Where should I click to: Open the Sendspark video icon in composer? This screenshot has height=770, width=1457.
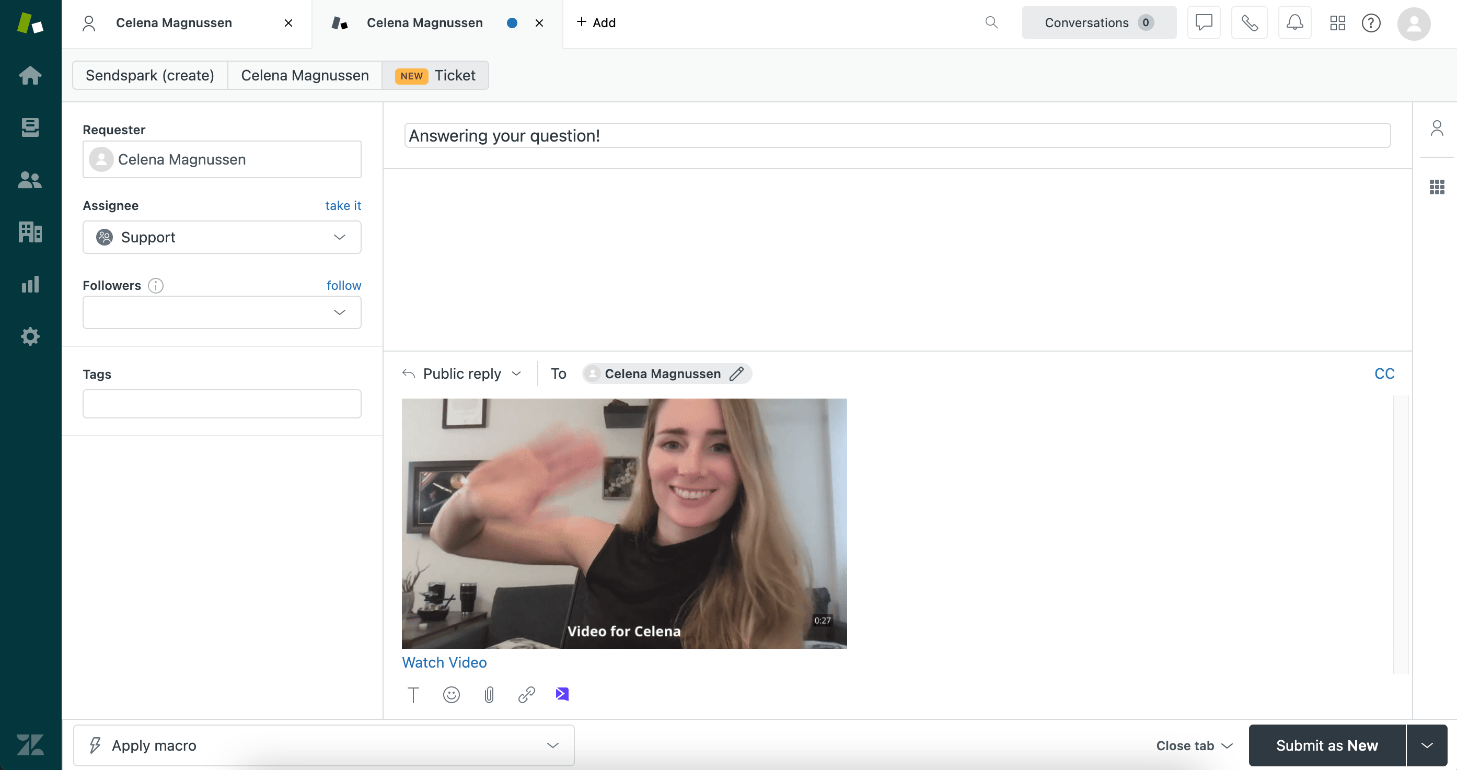562,694
